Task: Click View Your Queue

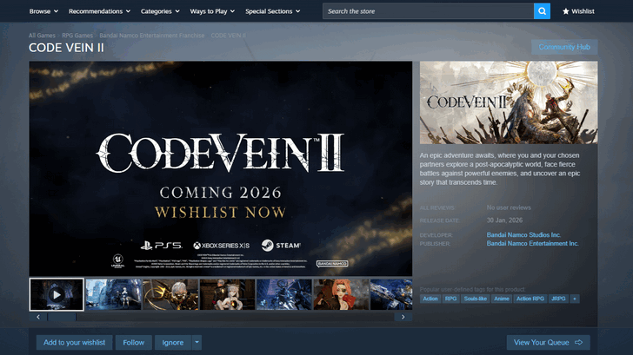Action: [x=548, y=343]
